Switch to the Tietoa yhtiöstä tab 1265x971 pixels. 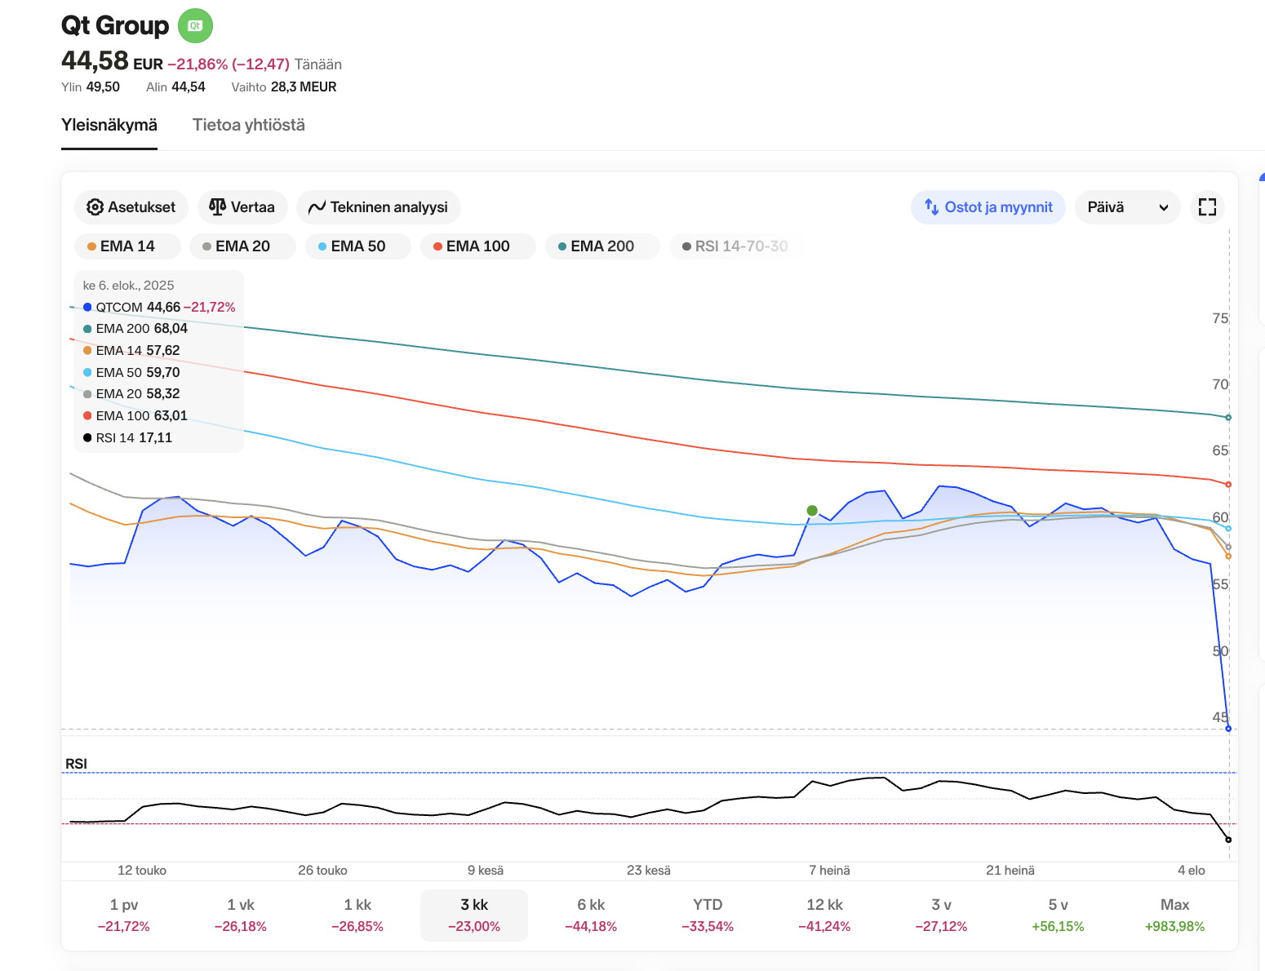pos(248,125)
